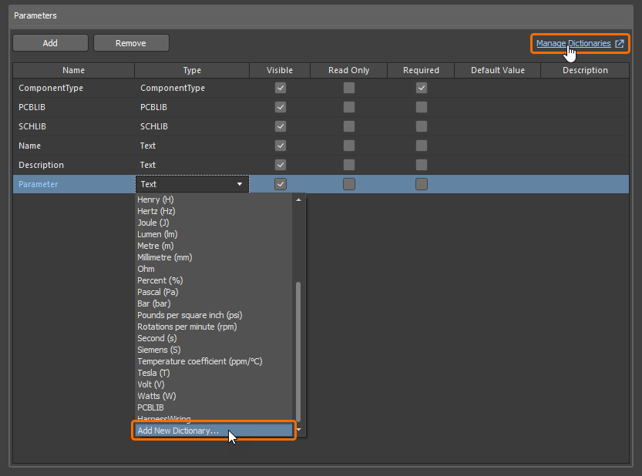This screenshot has width=642, height=476.
Task: Click the Read Only column header
Action: coord(349,70)
